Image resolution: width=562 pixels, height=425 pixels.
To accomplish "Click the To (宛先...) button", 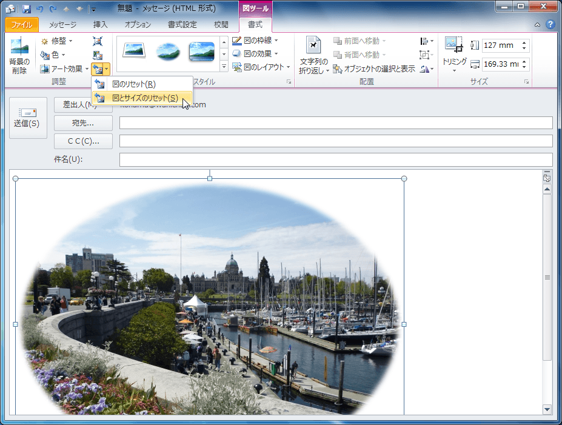I will click(x=83, y=123).
